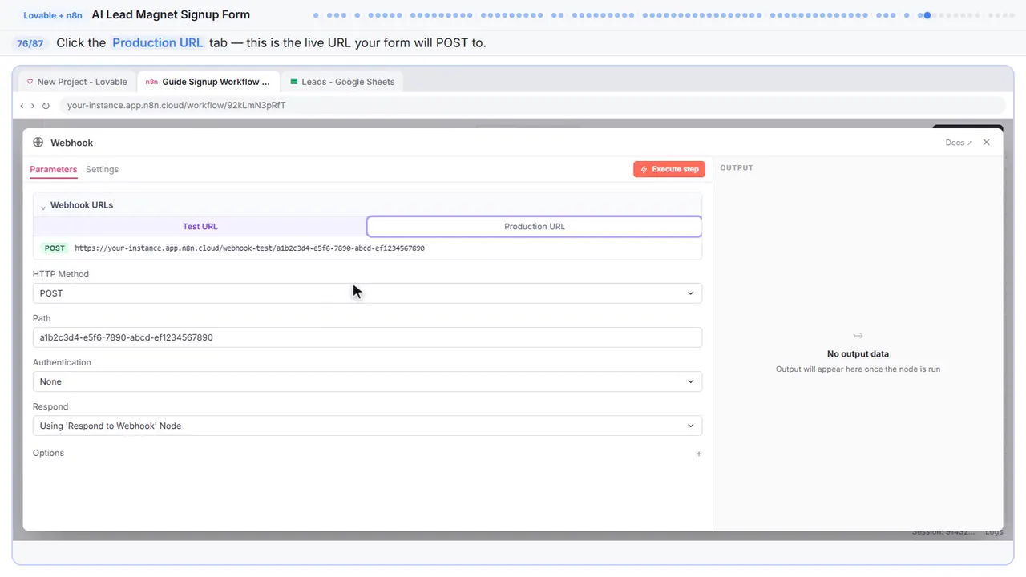Close the Webhook panel
Viewport: 1026px width, 577px height.
(x=987, y=142)
